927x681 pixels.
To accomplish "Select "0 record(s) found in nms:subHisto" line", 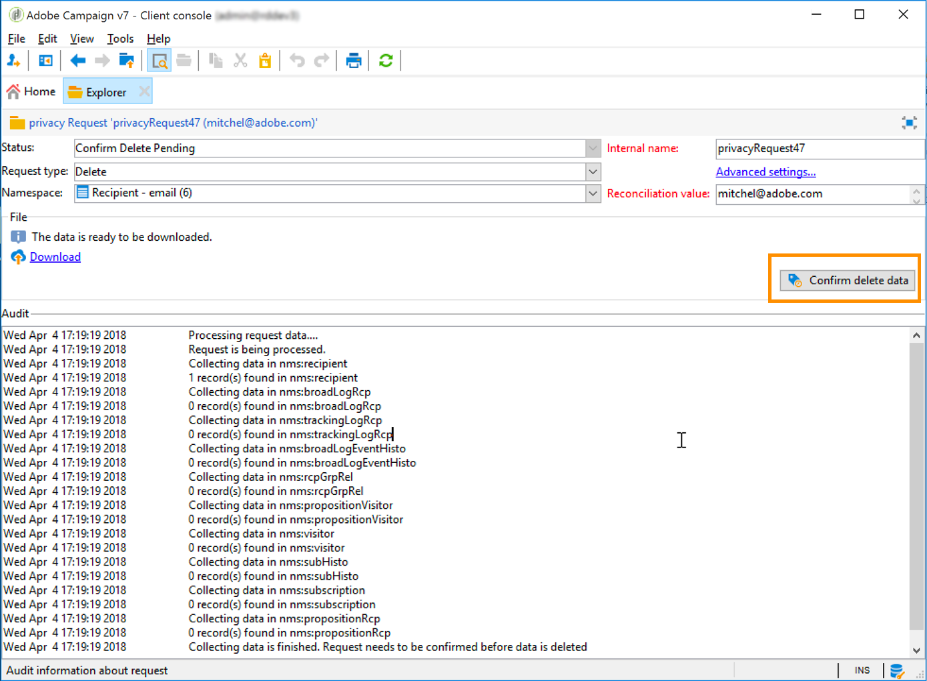I will tap(274, 576).
